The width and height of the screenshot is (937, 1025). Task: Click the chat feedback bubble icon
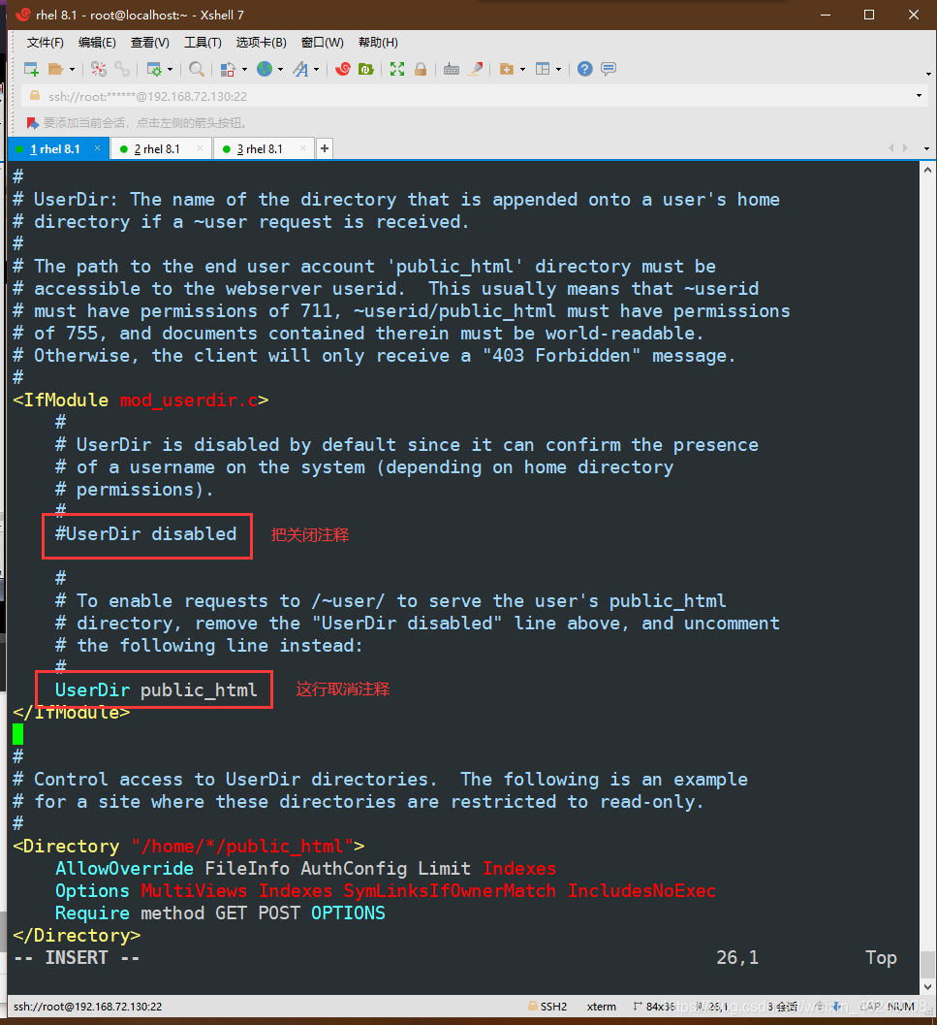tap(609, 69)
